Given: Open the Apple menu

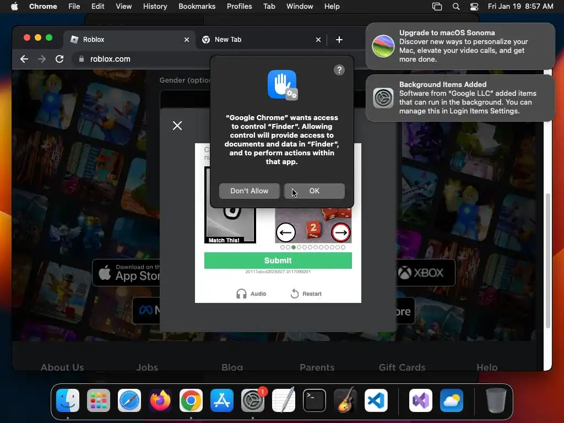Looking at the screenshot, I should point(14,7).
